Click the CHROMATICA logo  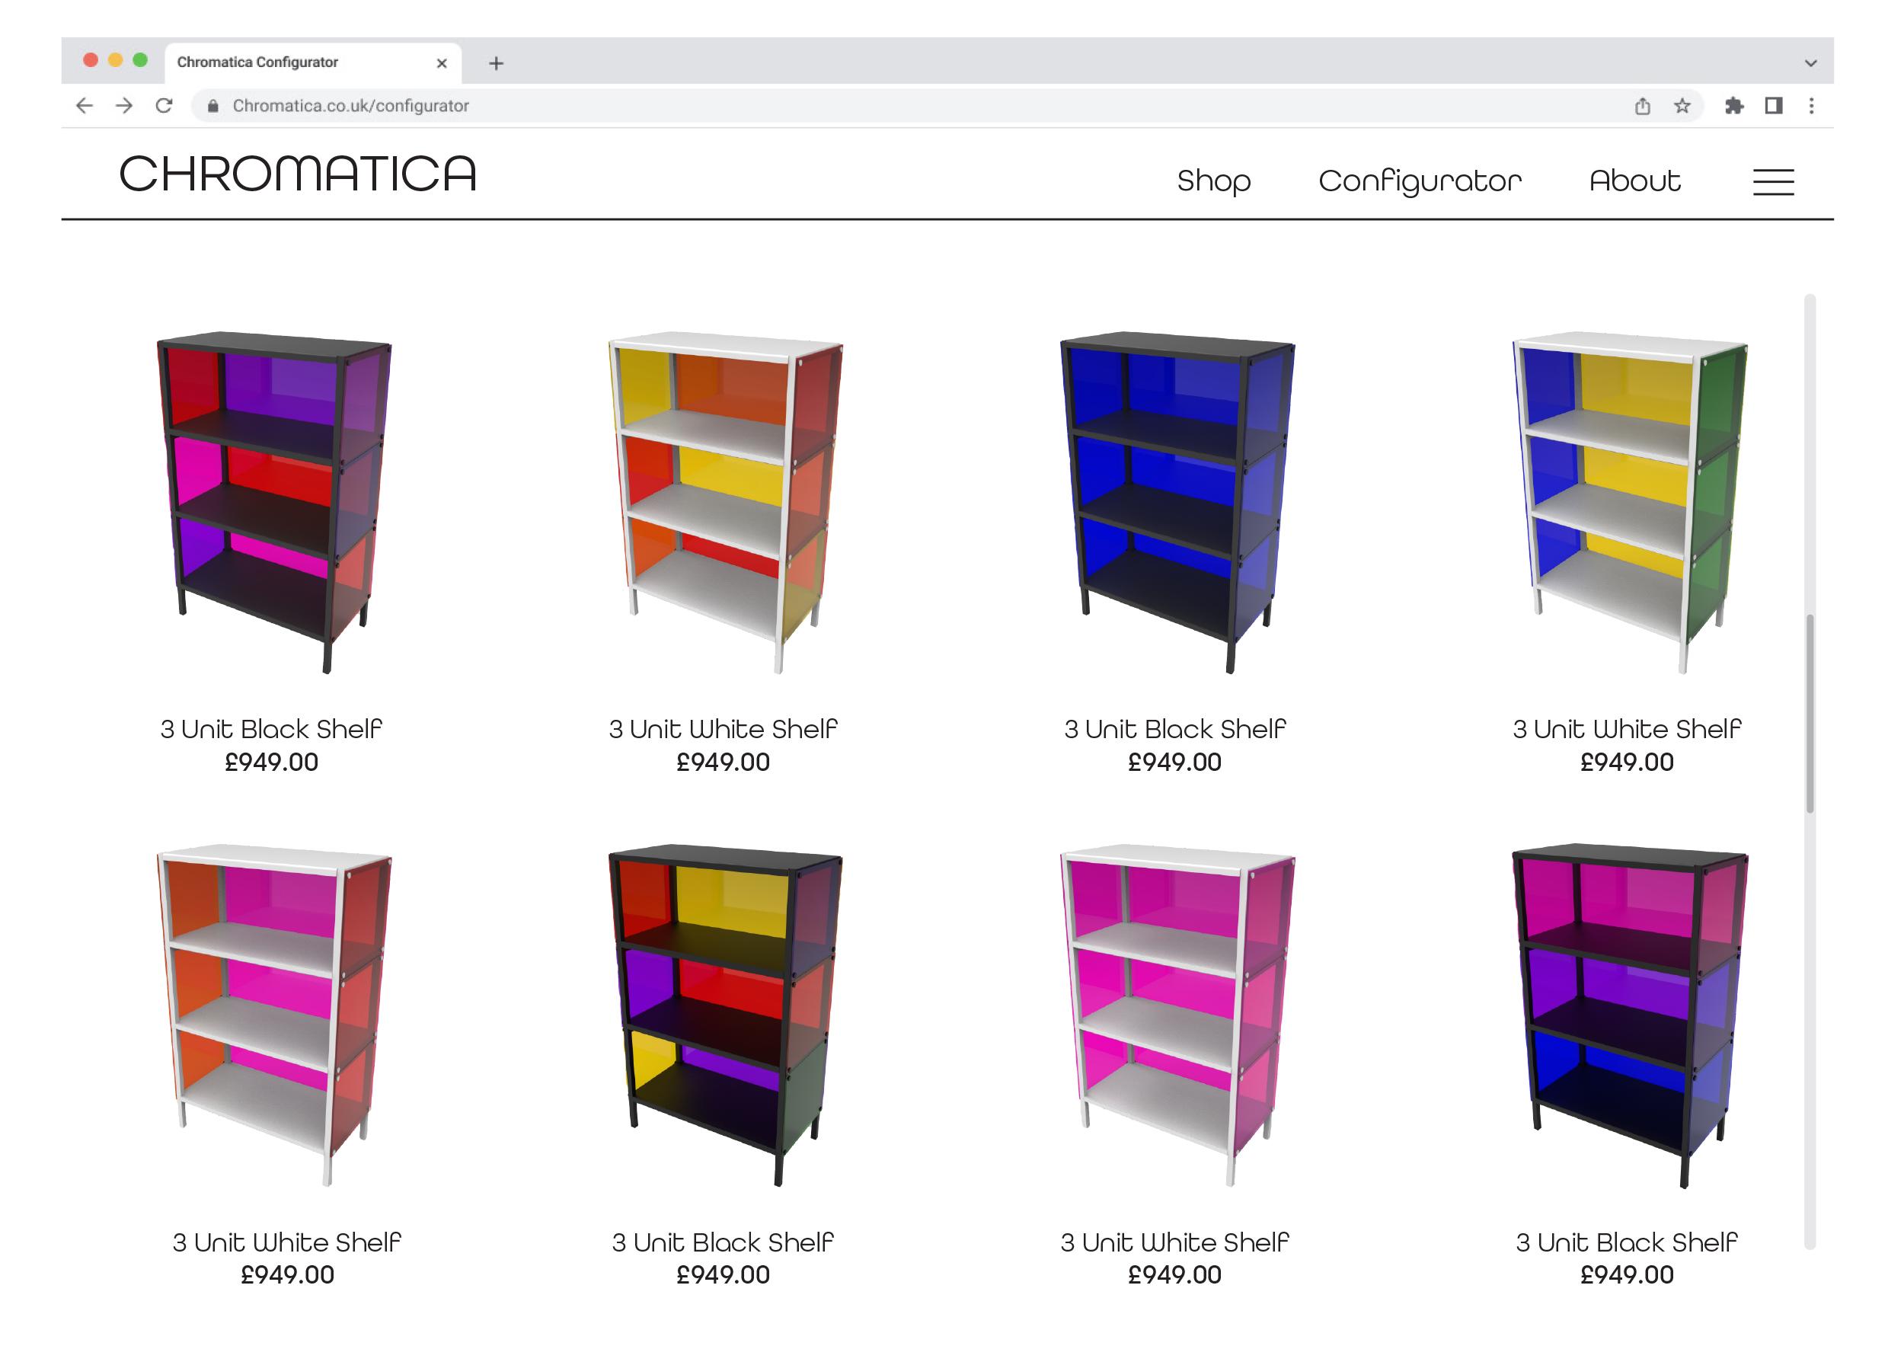click(299, 174)
